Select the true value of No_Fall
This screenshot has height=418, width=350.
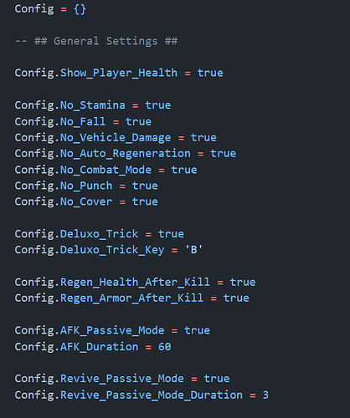(138, 121)
